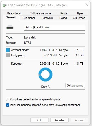Click the Annuller button

(59, 120)
